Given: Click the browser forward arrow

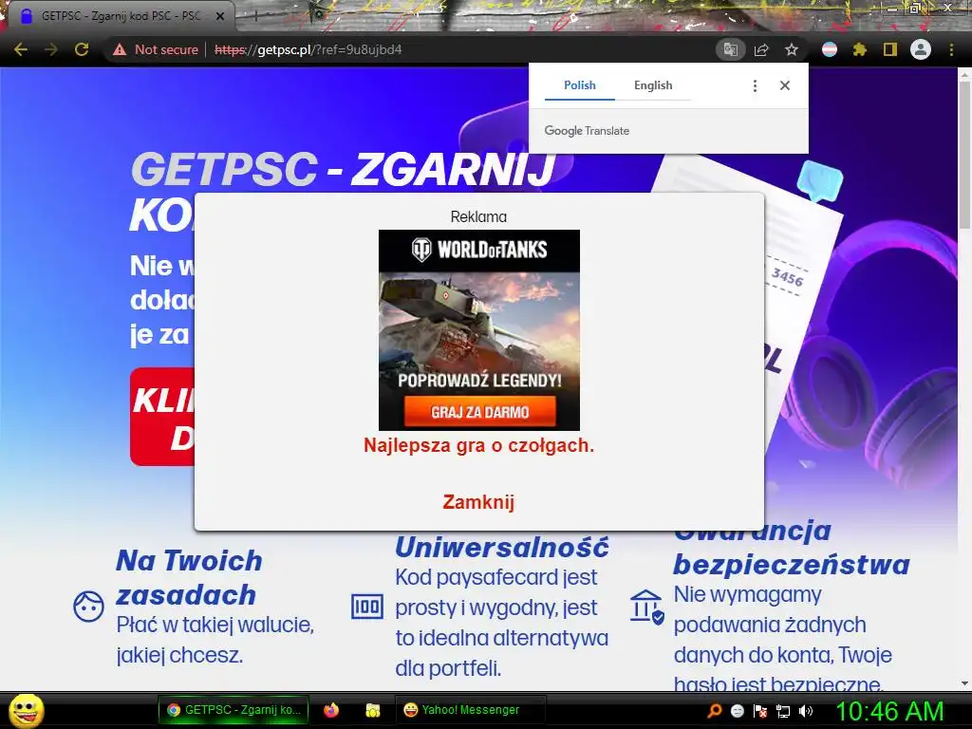Looking at the screenshot, I should click(x=51, y=49).
